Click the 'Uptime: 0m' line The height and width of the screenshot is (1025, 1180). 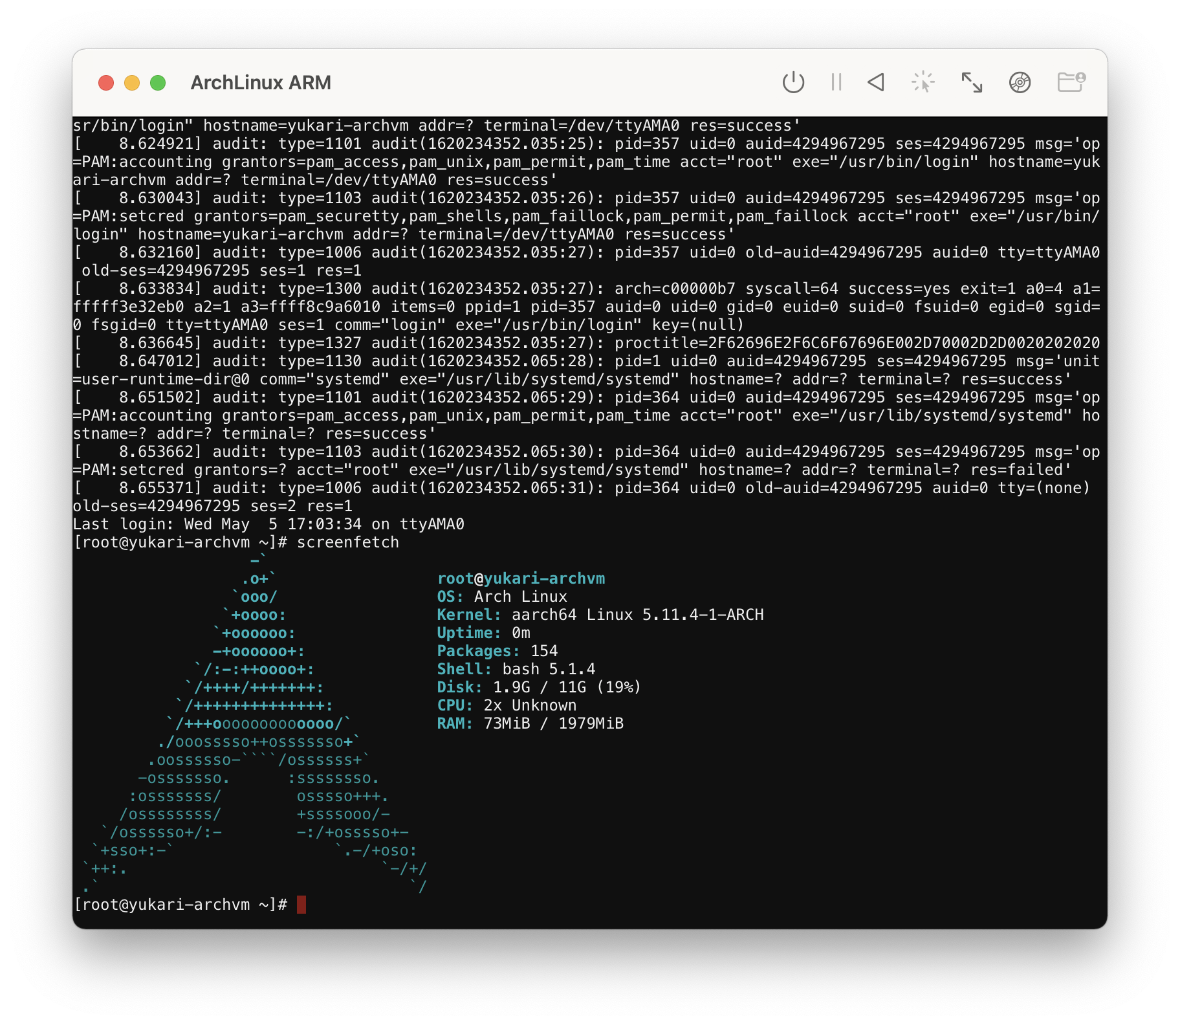tap(484, 633)
